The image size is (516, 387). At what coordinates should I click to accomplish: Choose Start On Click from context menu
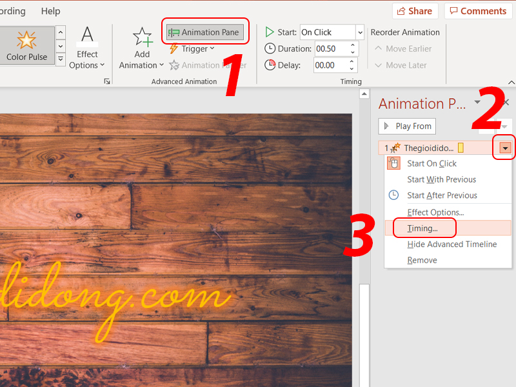(x=432, y=164)
